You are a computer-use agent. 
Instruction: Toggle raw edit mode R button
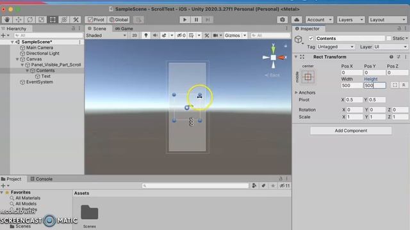pyautogui.click(x=404, y=85)
